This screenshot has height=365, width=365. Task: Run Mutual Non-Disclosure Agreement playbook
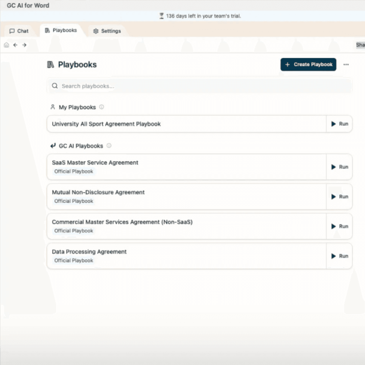point(339,197)
